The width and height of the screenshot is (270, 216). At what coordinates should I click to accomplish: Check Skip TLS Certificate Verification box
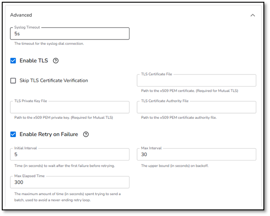click(x=13, y=81)
